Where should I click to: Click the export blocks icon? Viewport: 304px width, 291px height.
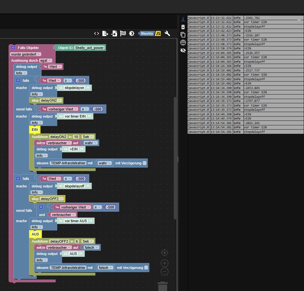pos(105,33)
